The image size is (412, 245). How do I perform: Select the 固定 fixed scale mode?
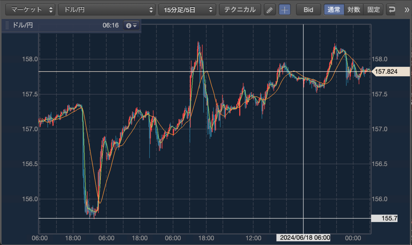[374, 10]
